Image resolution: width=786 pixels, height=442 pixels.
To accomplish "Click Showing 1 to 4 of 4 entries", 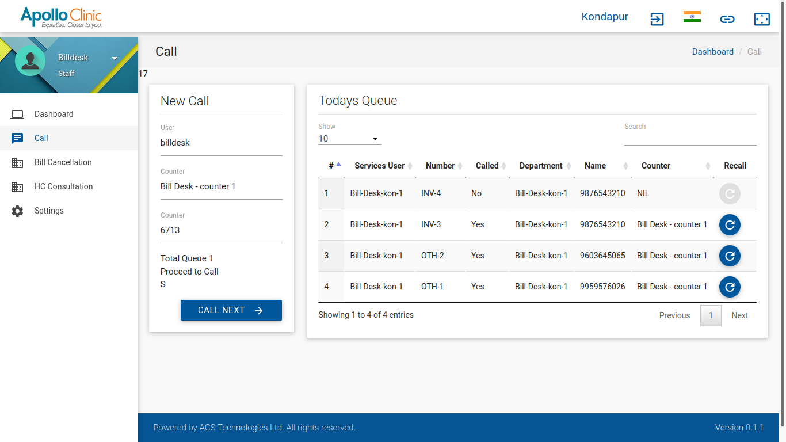I will click(366, 315).
